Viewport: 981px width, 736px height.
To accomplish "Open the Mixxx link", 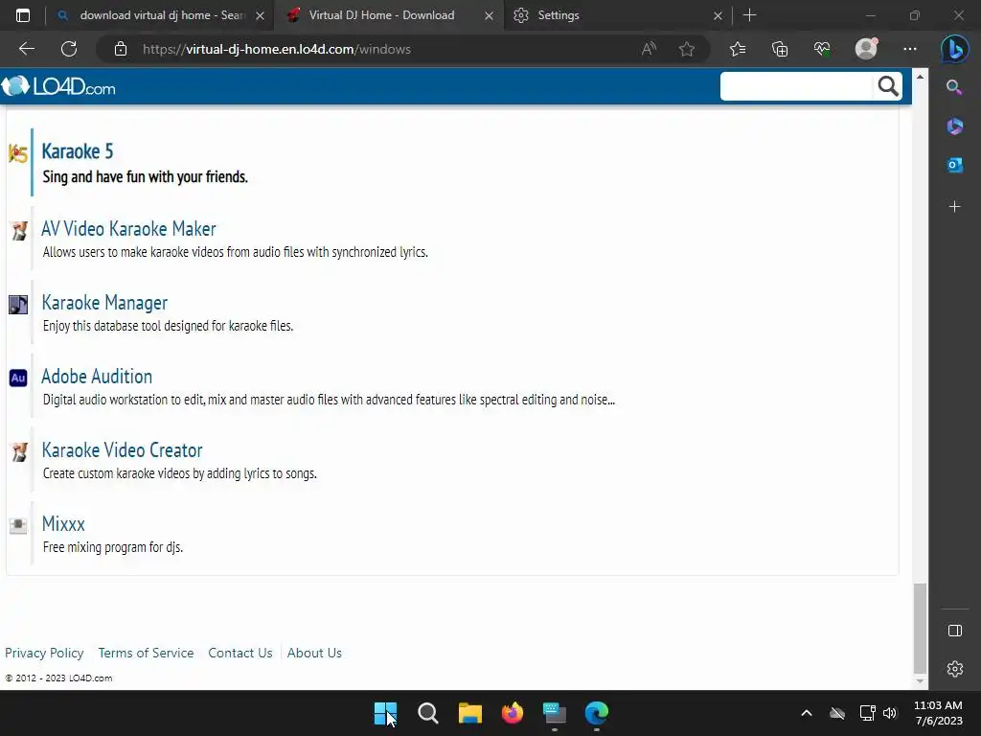I will tap(63, 524).
